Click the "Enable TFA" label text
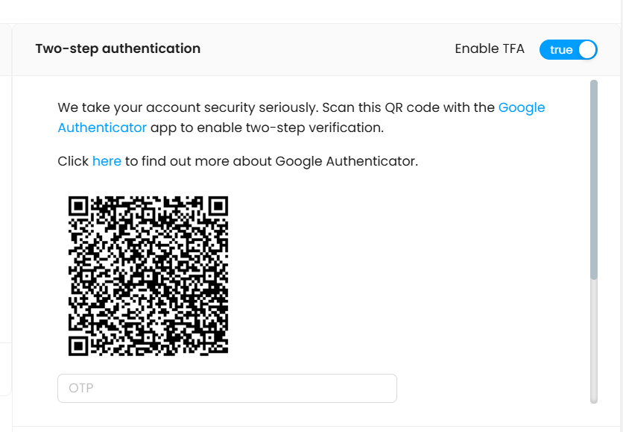This screenshot has height=432, width=623. 490,49
